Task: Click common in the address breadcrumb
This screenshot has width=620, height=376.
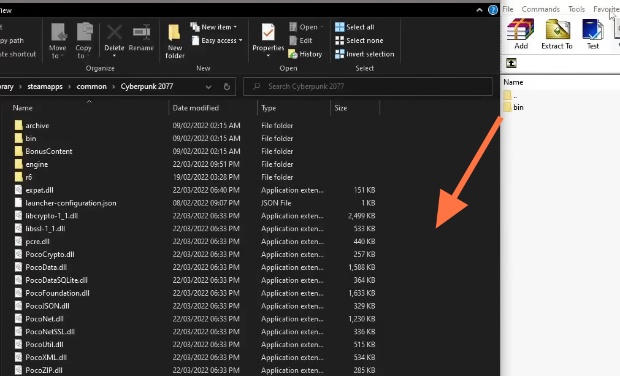Action: [x=91, y=86]
